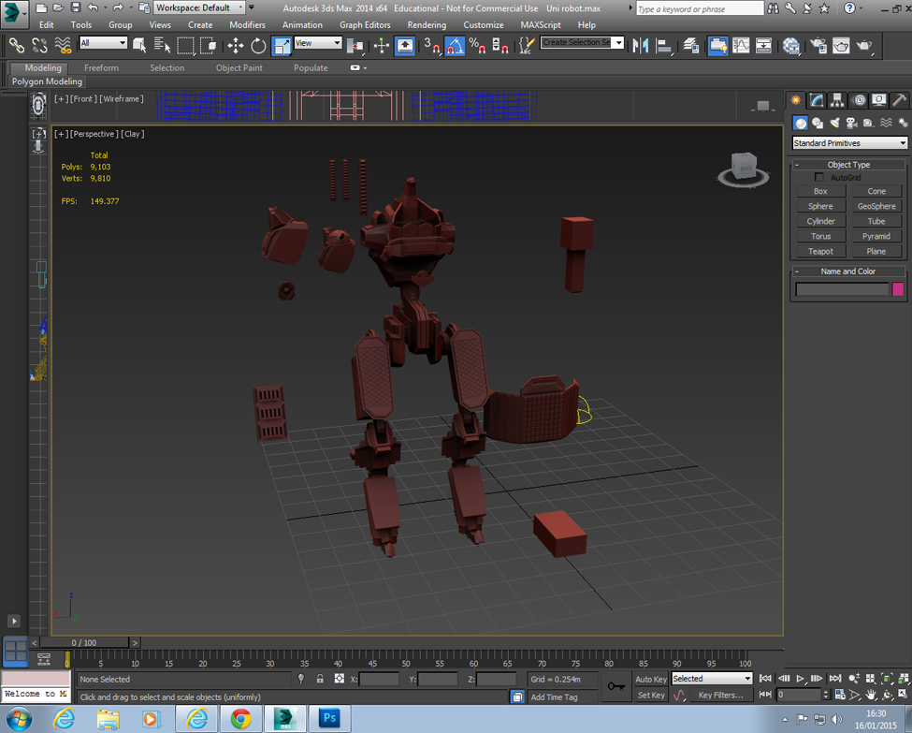The width and height of the screenshot is (912, 733).
Task: Toggle the selection lock icon
Action: coord(320,679)
